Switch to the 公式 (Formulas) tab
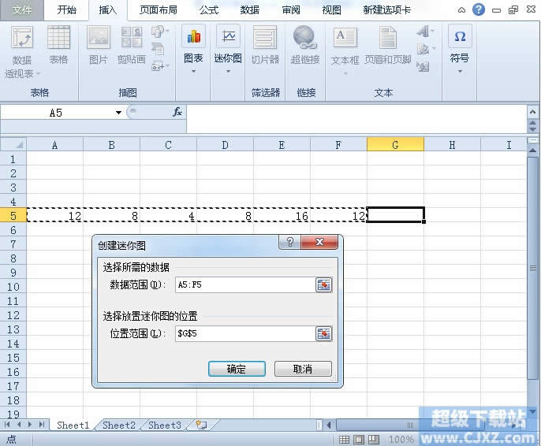This screenshot has height=446, width=541. pos(209,10)
